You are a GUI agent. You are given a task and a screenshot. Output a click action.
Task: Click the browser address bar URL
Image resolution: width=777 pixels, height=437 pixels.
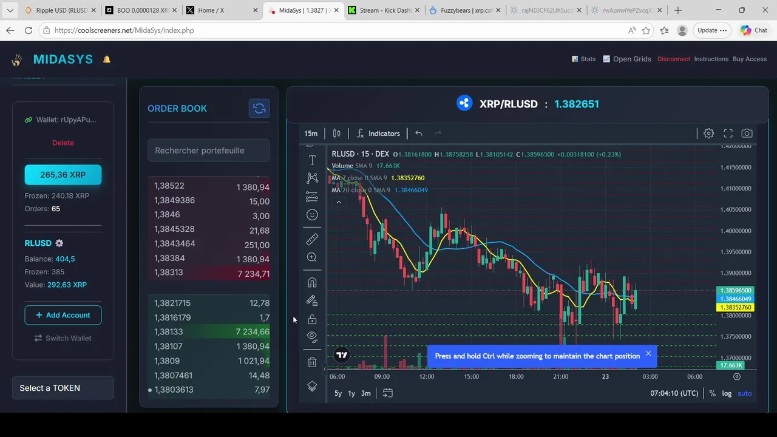click(124, 30)
